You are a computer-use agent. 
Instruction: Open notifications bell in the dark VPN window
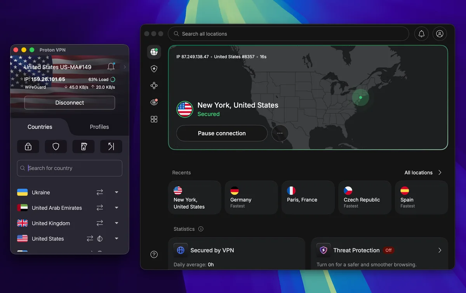(x=421, y=34)
